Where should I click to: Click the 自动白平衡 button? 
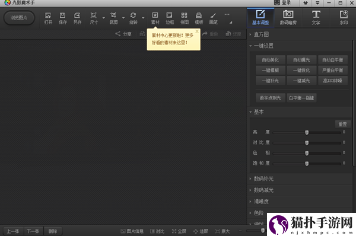click(333, 60)
